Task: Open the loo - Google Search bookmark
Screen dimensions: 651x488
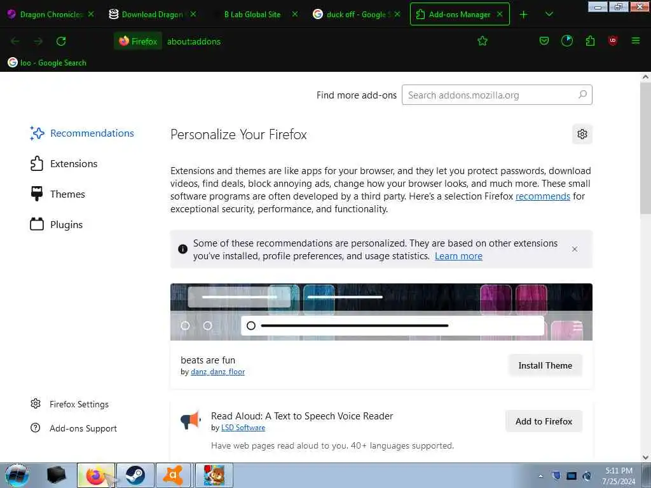Action: pyautogui.click(x=47, y=63)
